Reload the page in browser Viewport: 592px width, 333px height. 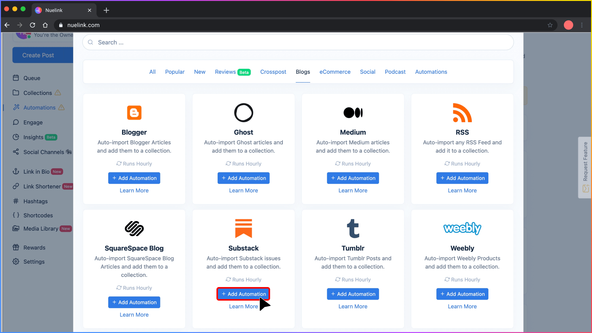coord(32,25)
